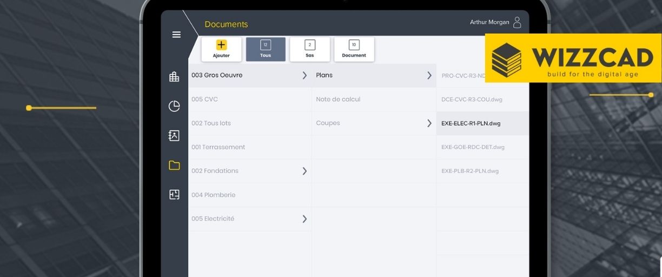This screenshot has height=277, width=662.
Task: Click the Arthur Morgan user profile icon
Action: coord(517,22)
